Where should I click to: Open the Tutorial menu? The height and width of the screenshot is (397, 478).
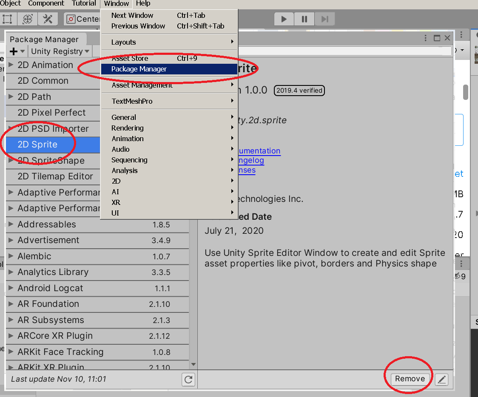[84, 4]
